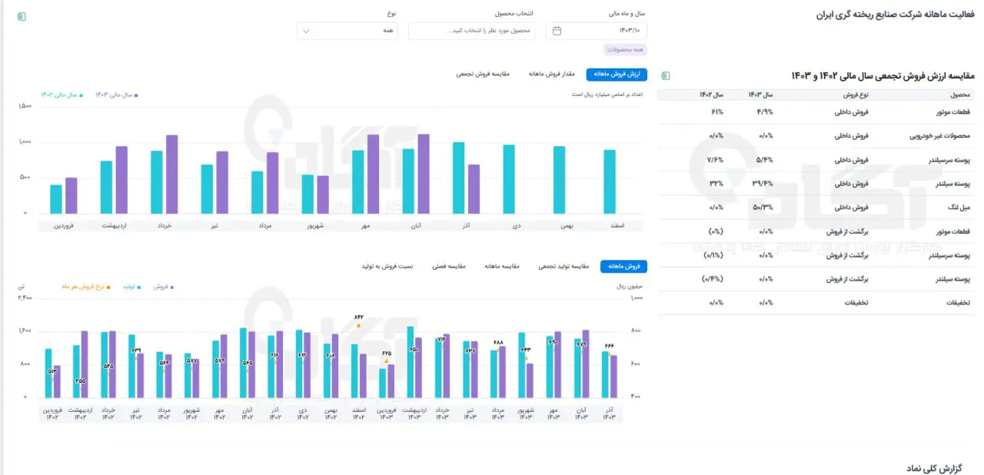984x475 pixels.
Task: Click the ۷/۶% value for پوسته سرسیلندر
Action: pyautogui.click(x=715, y=160)
